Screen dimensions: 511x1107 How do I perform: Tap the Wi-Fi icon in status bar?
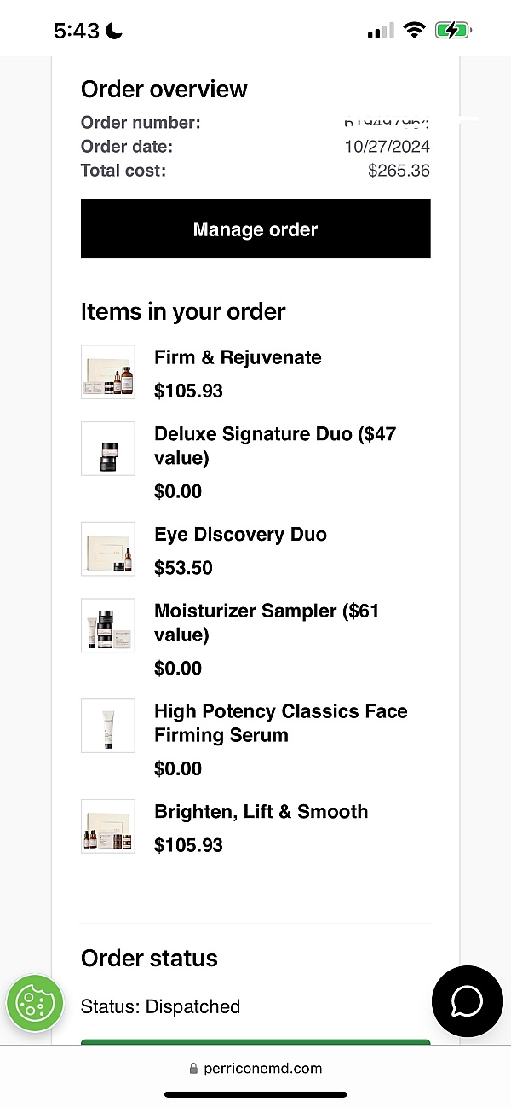(x=415, y=31)
